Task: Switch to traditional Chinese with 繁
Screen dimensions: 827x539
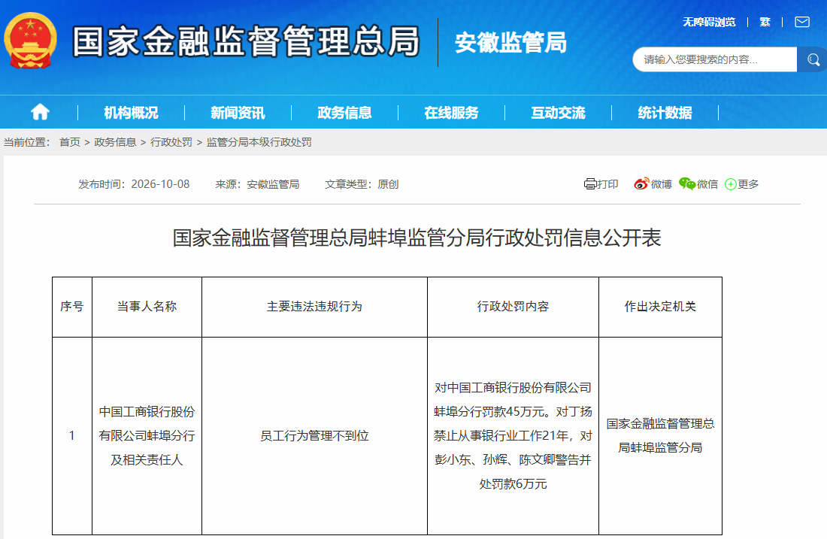Action: tap(765, 22)
